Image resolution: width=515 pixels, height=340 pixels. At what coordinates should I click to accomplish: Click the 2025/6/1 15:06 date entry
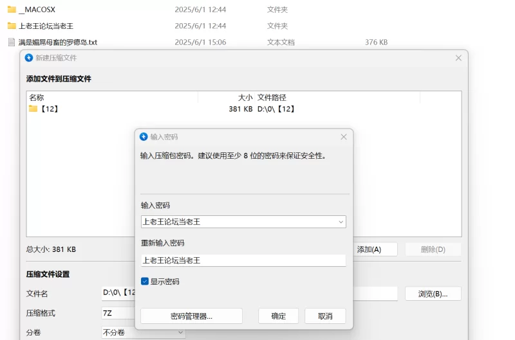200,42
